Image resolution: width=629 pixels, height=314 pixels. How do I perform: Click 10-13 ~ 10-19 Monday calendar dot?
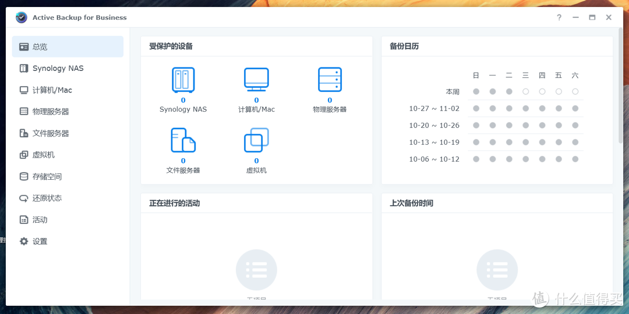click(493, 142)
